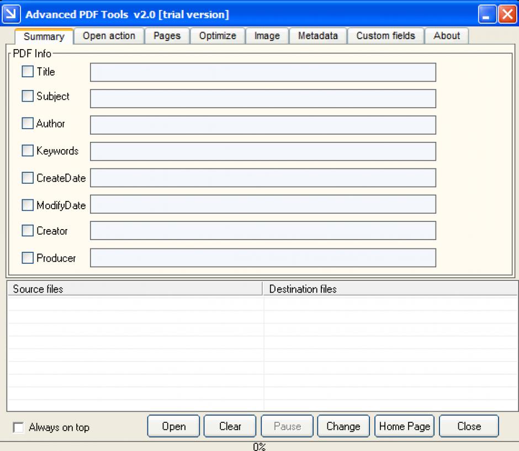Focus the Producer text field

[263, 258]
